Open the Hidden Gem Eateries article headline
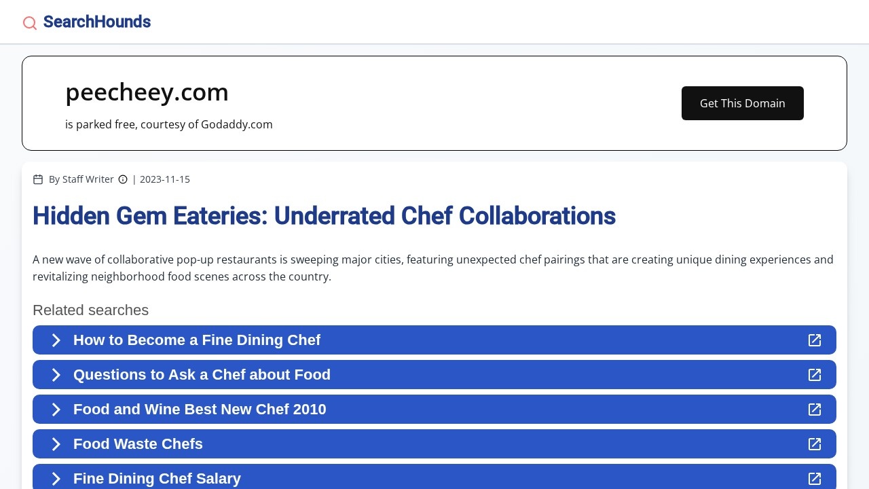The height and width of the screenshot is (489, 869). [x=324, y=216]
